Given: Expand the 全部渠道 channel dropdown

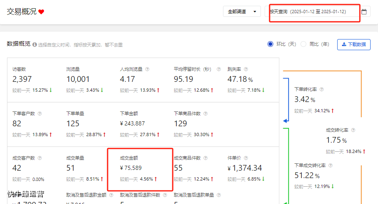Looking at the screenshot, I should pos(242,12).
